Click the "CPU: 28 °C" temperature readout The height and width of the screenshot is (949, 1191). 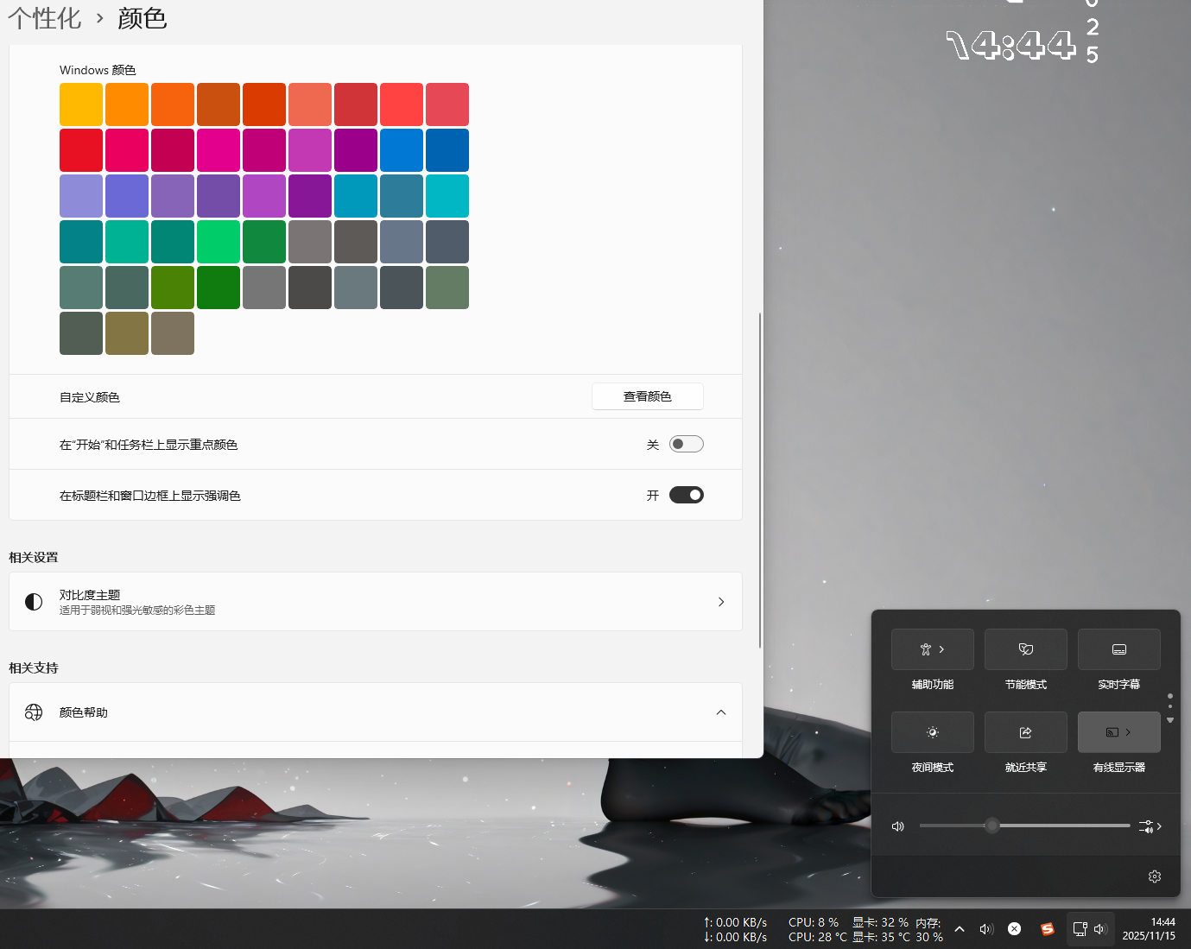point(817,937)
